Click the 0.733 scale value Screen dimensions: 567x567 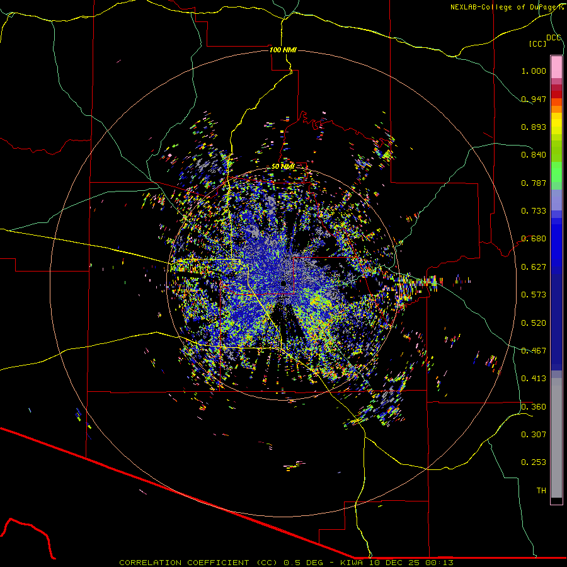click(x=534, y=211)
